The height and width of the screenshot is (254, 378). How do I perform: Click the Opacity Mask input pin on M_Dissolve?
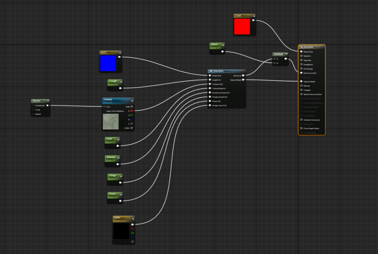[x=302, y=81]
